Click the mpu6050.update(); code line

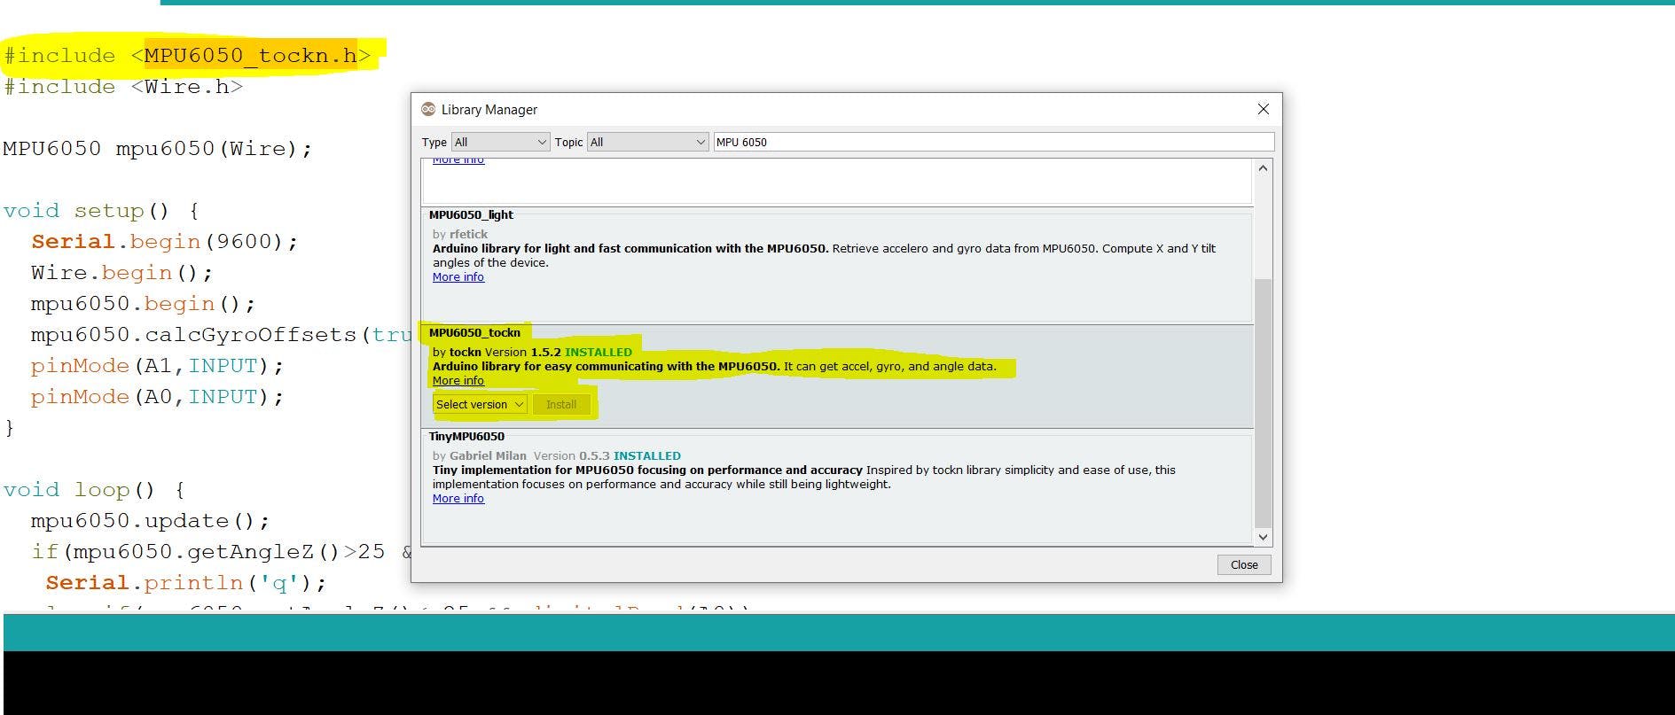click(x=151, y=521)
